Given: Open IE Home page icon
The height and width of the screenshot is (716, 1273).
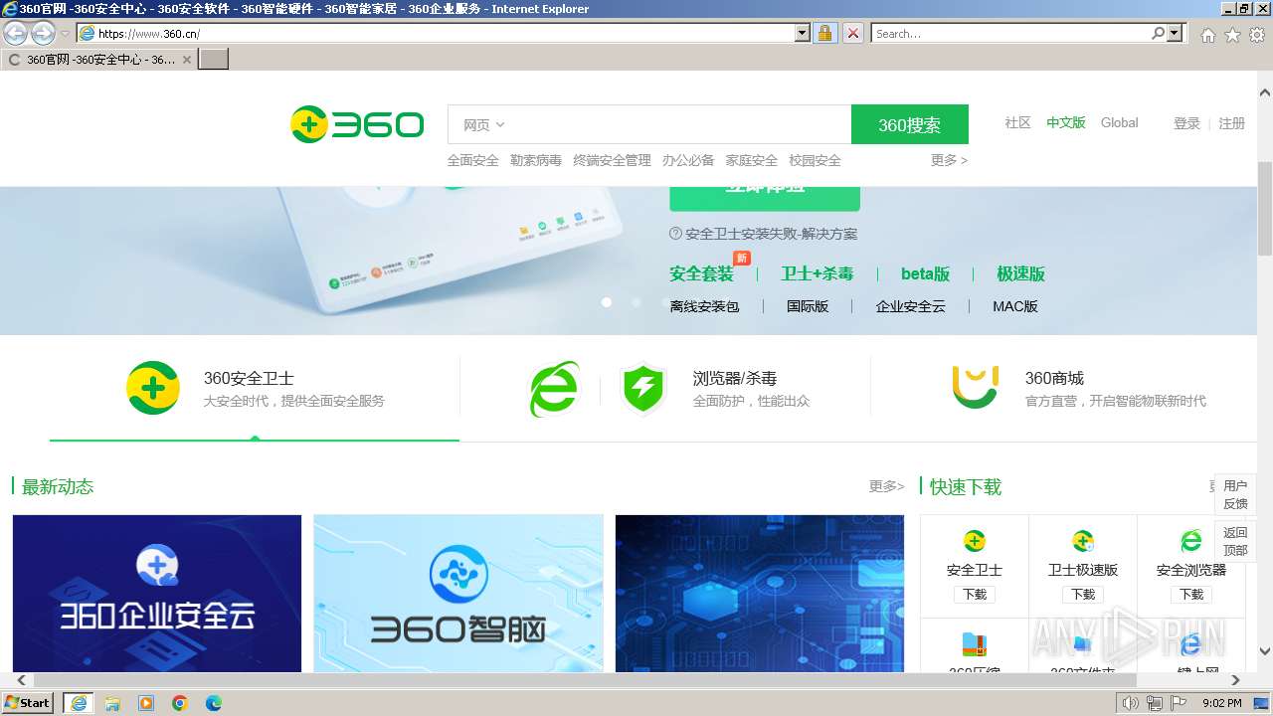Looking at the screenshot, I should 1207,35.
